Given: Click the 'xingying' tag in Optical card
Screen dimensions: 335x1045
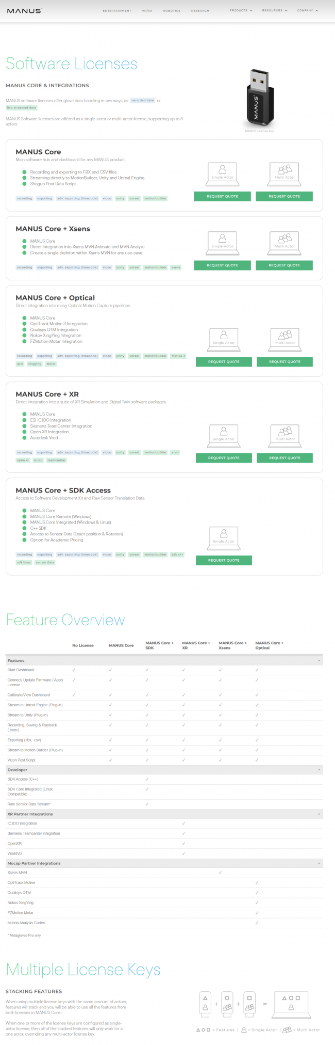Looking at the screenshot, I should tap(35, 364).
